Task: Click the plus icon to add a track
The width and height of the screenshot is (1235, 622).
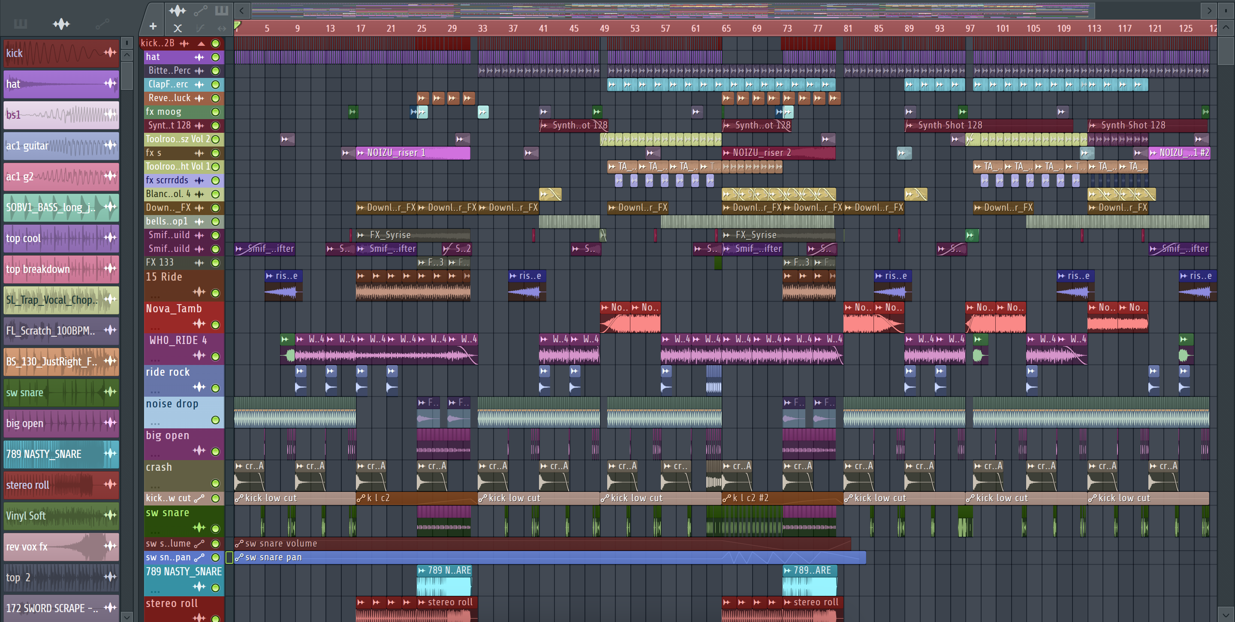Action: click(x=153, y=27)
